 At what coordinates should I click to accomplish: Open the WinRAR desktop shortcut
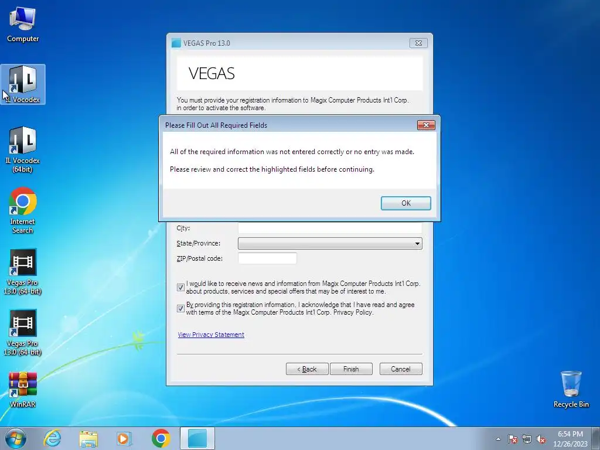23,390
